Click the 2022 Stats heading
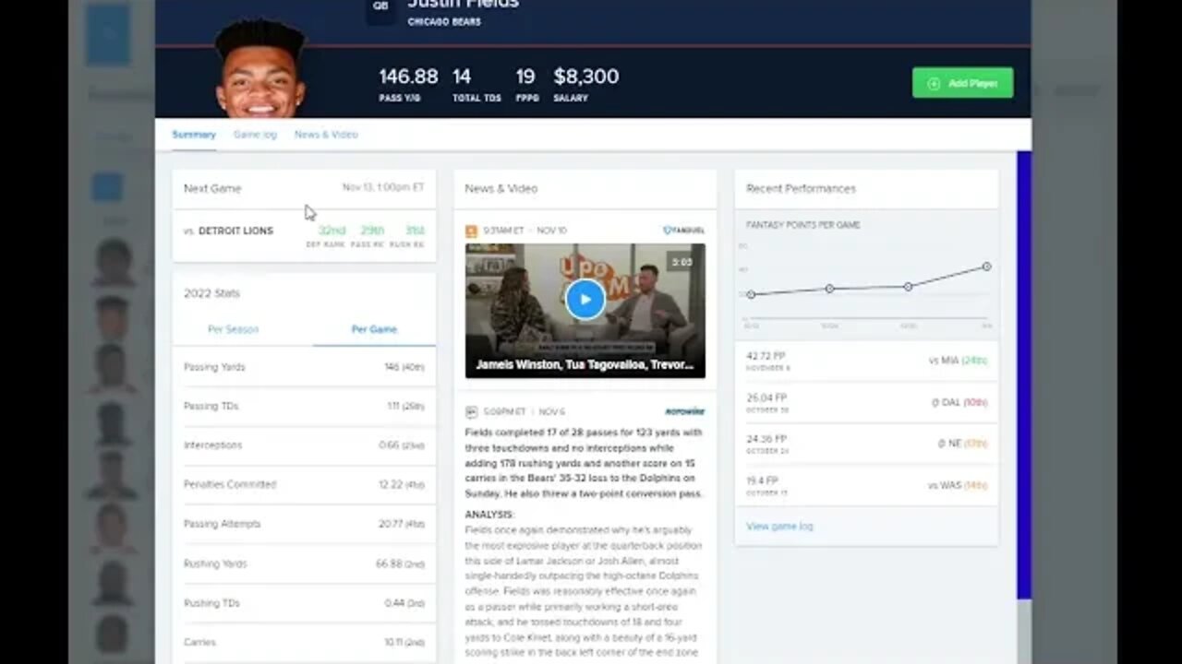The width and height of the screenshot is (1182, 664). [x=211, y=293]
